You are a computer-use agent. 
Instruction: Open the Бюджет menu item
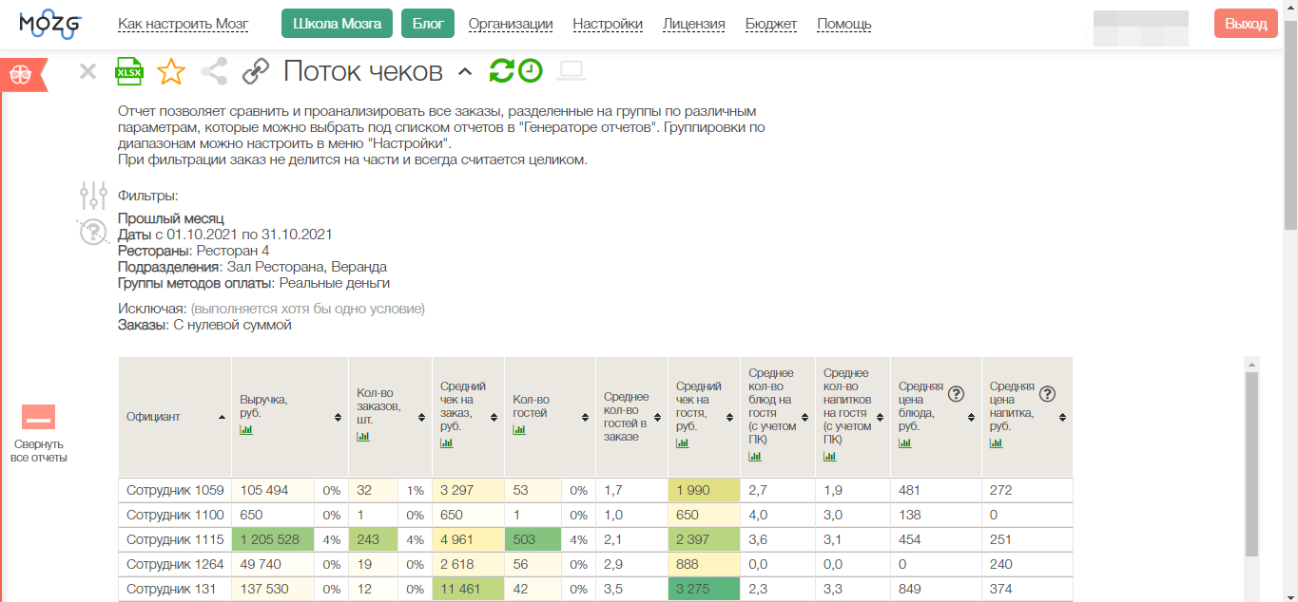coord(770,24)
